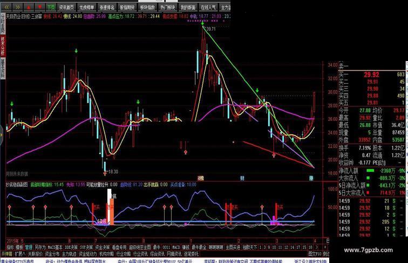Open the 综合资讯 general news tab
The image size is (408, 263).
(158, 254)
